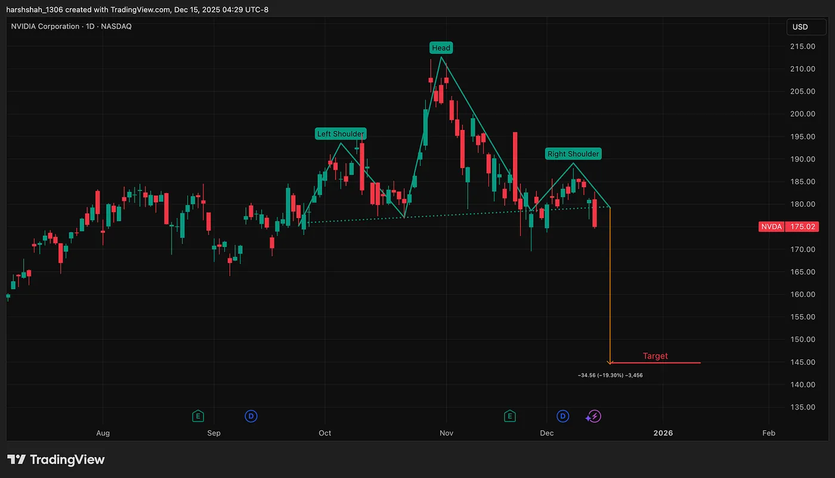This screenshot has height=478, width=835.
Task: Click the 175.02 current price tag
Action: point(802,226)
